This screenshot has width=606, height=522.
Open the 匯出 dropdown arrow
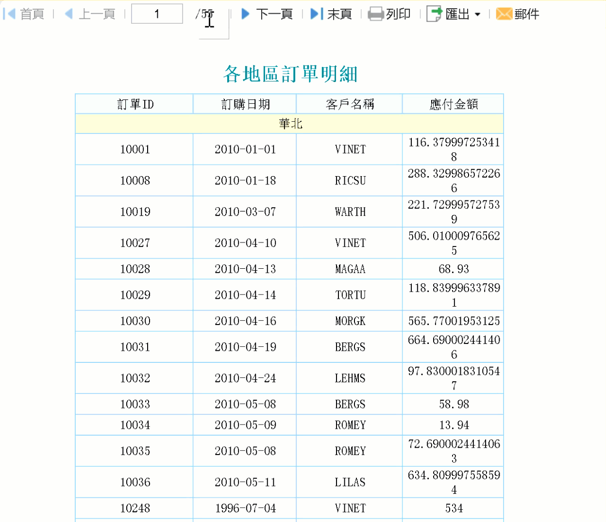pos(477,15)
